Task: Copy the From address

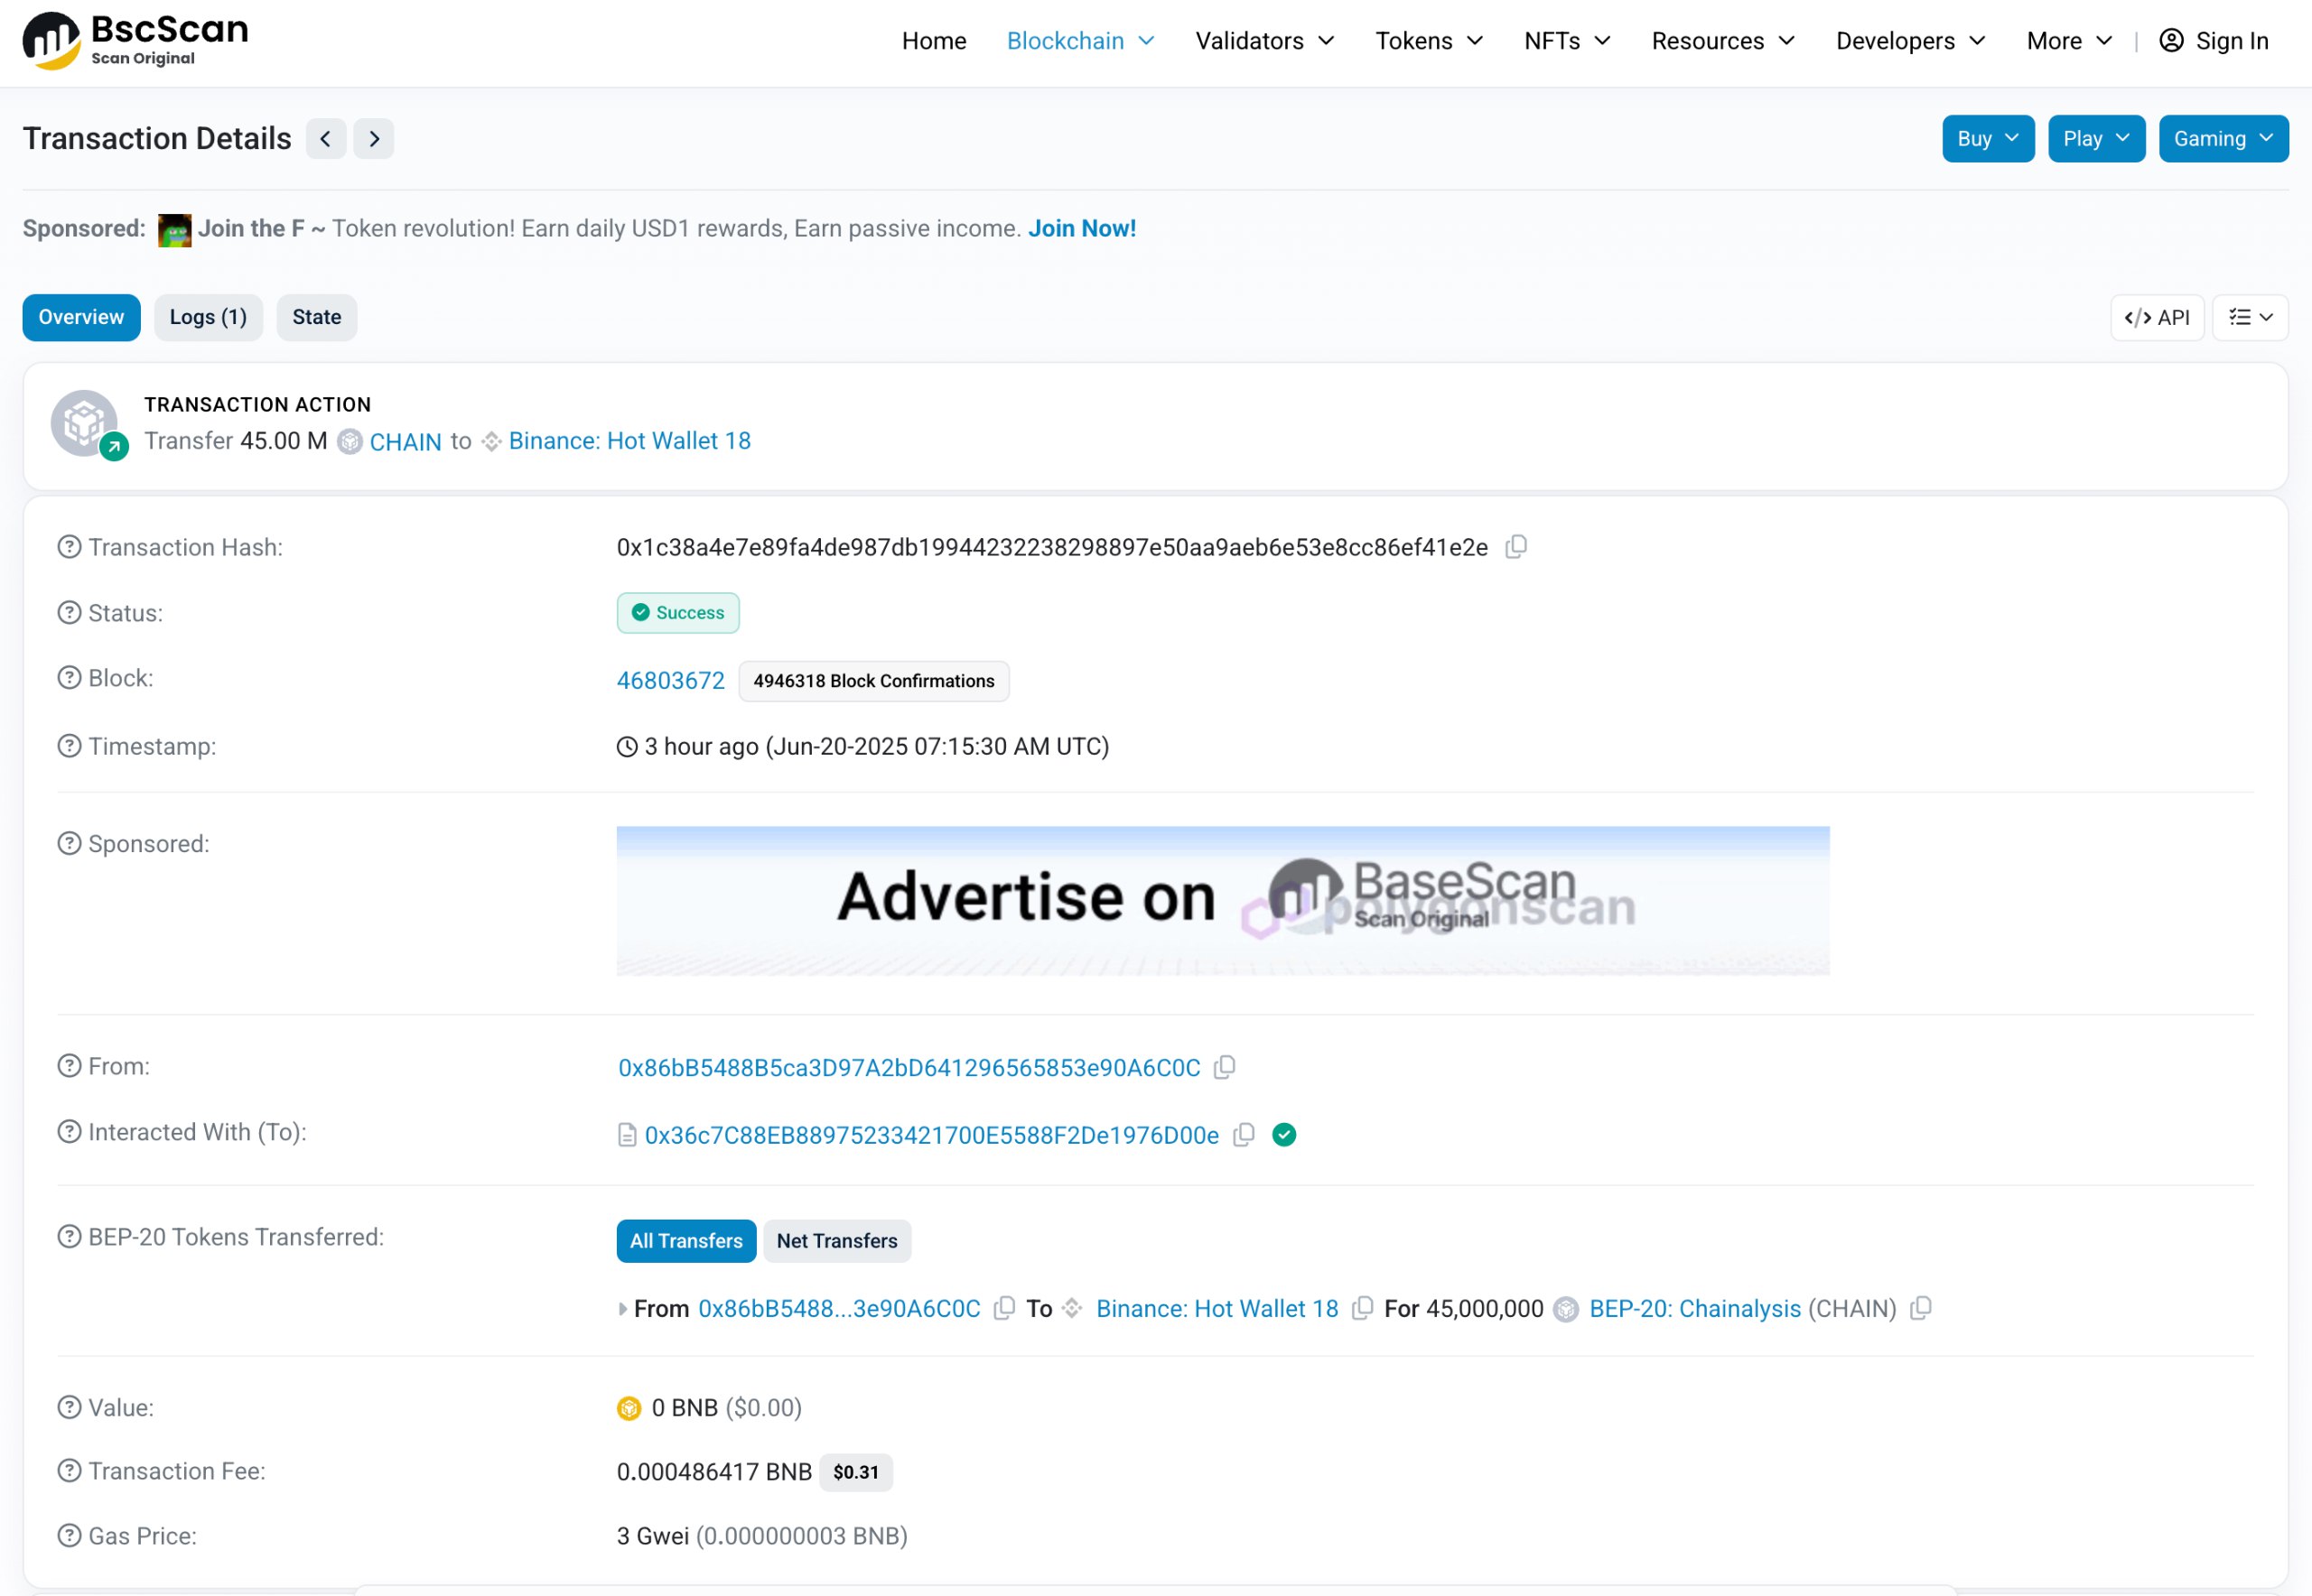Action: [1225, 1068]
